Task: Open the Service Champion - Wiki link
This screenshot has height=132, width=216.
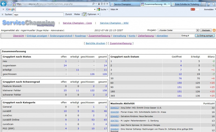Action: tap(114, 23)
